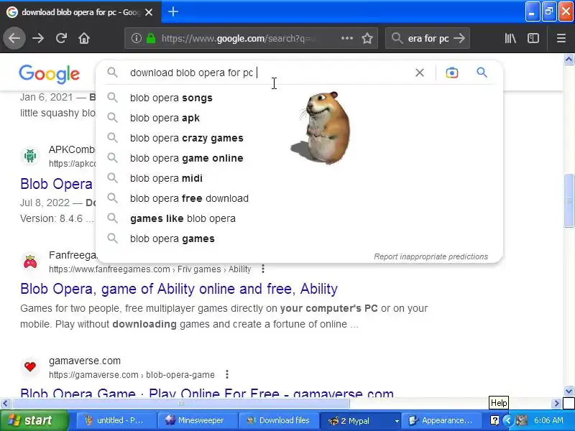Click the vertical scrollbar thumb
The image size is (575, 431).
pyautogui.click(x=569, y=201)
